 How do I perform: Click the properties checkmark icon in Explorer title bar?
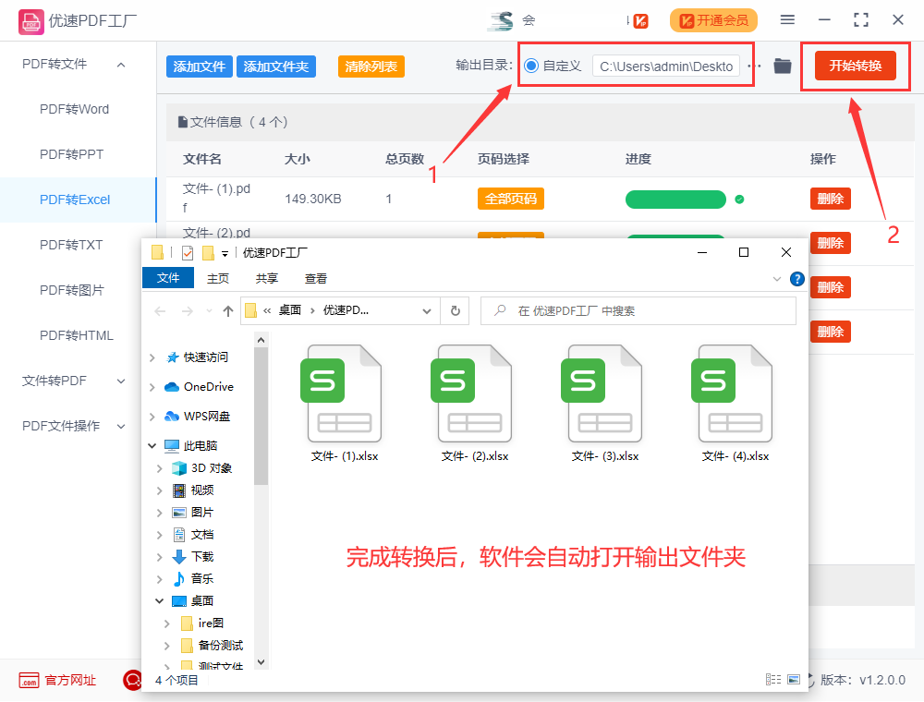coord(188,253)
